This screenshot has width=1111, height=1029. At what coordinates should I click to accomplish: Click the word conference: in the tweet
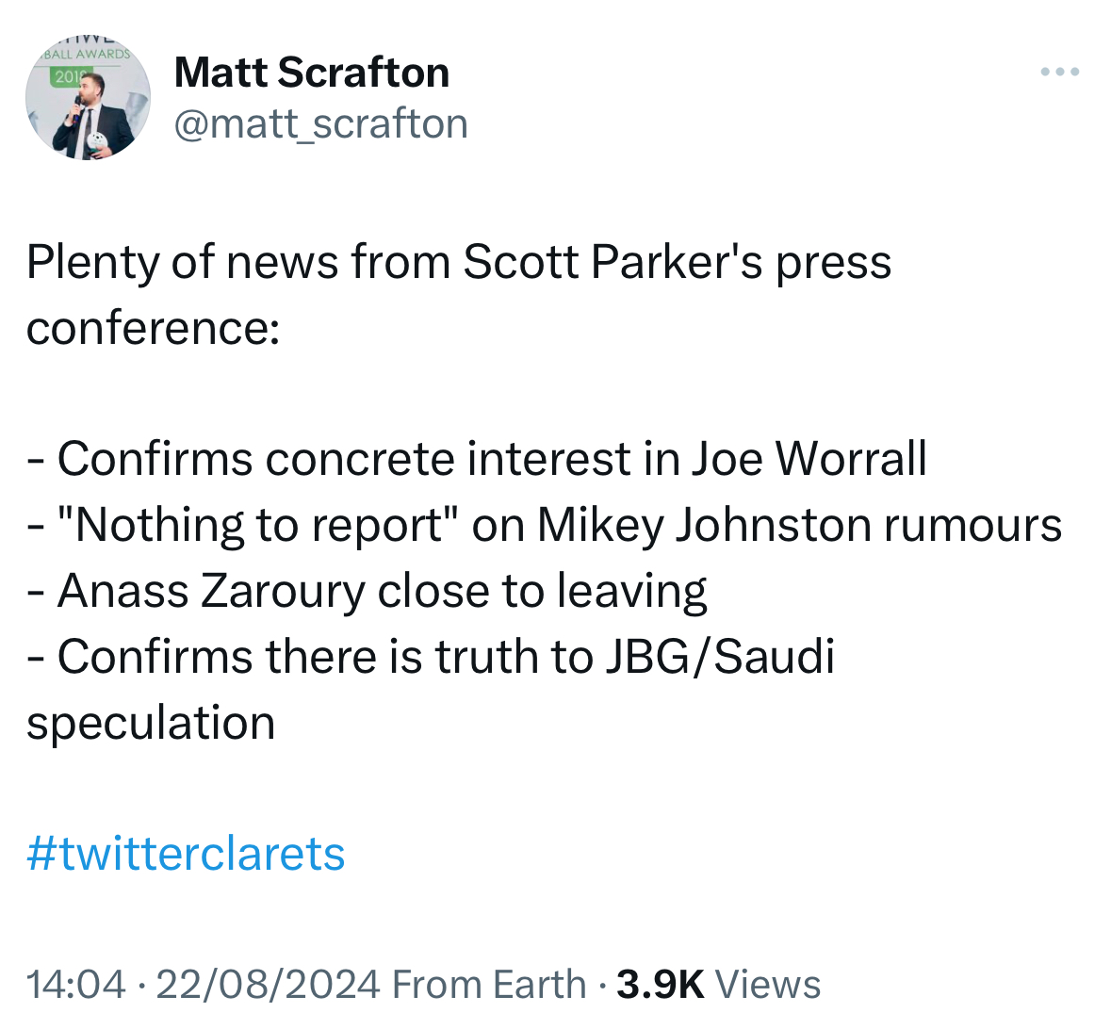pos(153,328)
